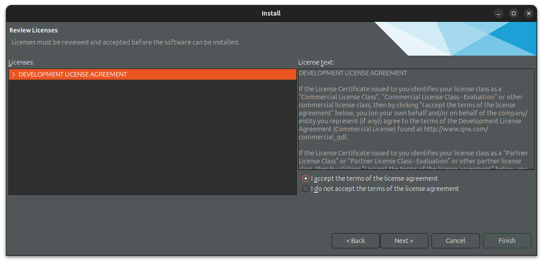Cancel the installation
This screenshot has width=543, height=263.
[455, 241]
